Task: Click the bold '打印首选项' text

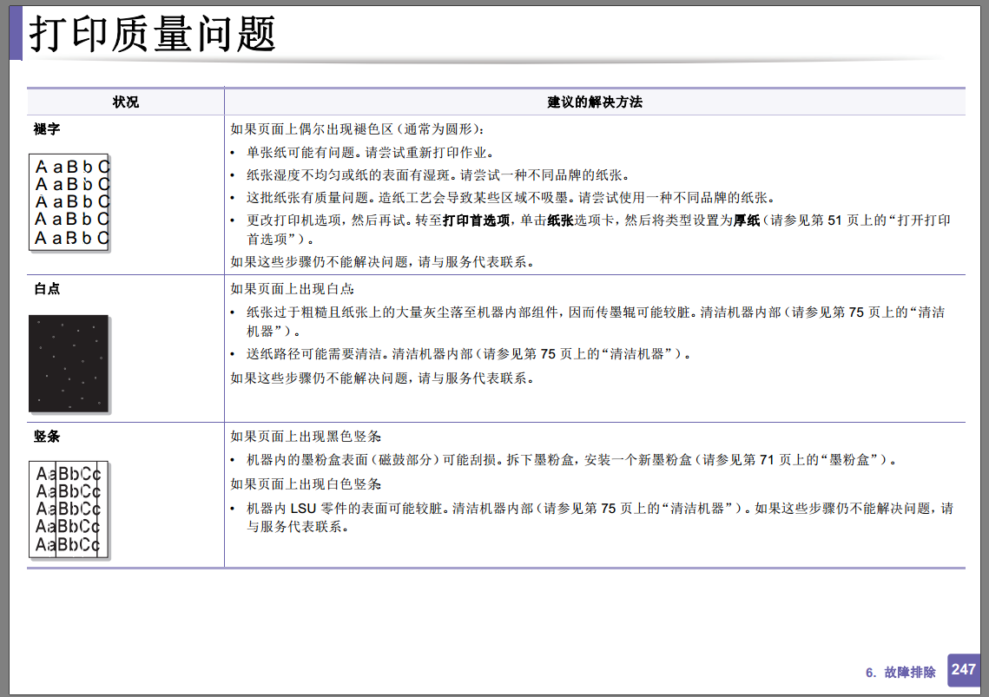Action: pos(476,220)
